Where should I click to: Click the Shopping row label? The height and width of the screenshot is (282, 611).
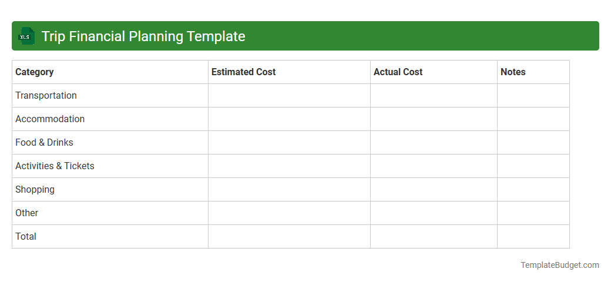[35, 190]
